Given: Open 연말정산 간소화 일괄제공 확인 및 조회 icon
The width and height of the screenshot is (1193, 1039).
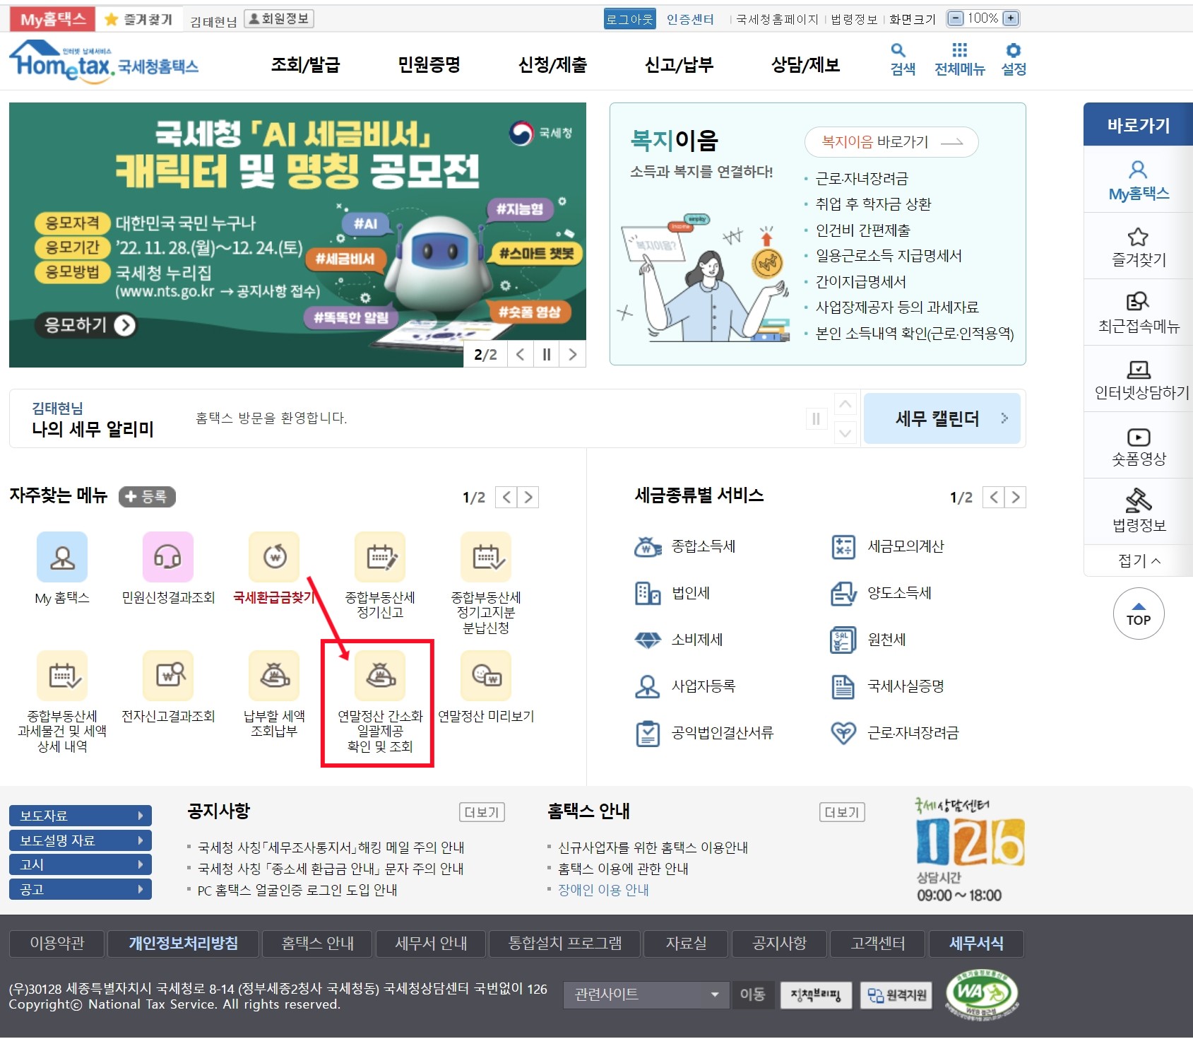Looking at the screenshot, I should [x=380, y=676].
